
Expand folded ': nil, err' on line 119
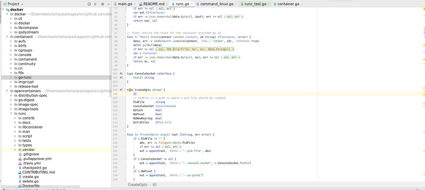pos(172,147)
